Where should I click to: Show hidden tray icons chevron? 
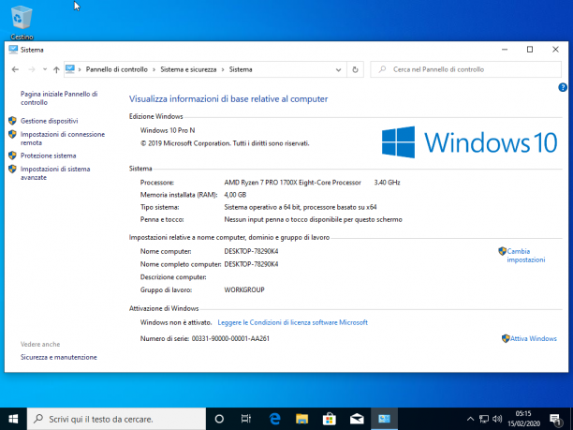[x=471, y=419]
